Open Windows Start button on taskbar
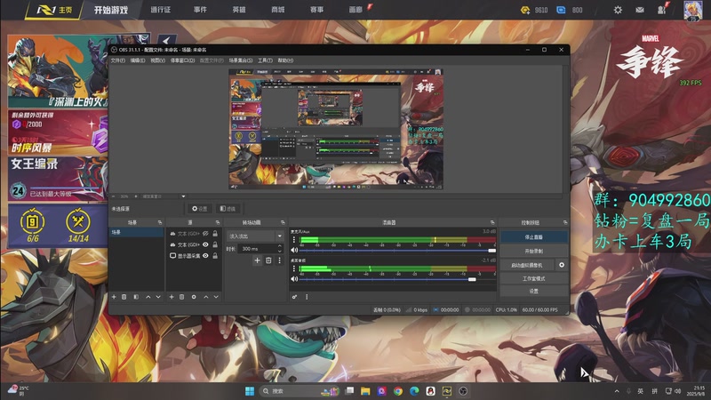The width and height of the screenshot is (711, 400). click(x=250, y=391)
